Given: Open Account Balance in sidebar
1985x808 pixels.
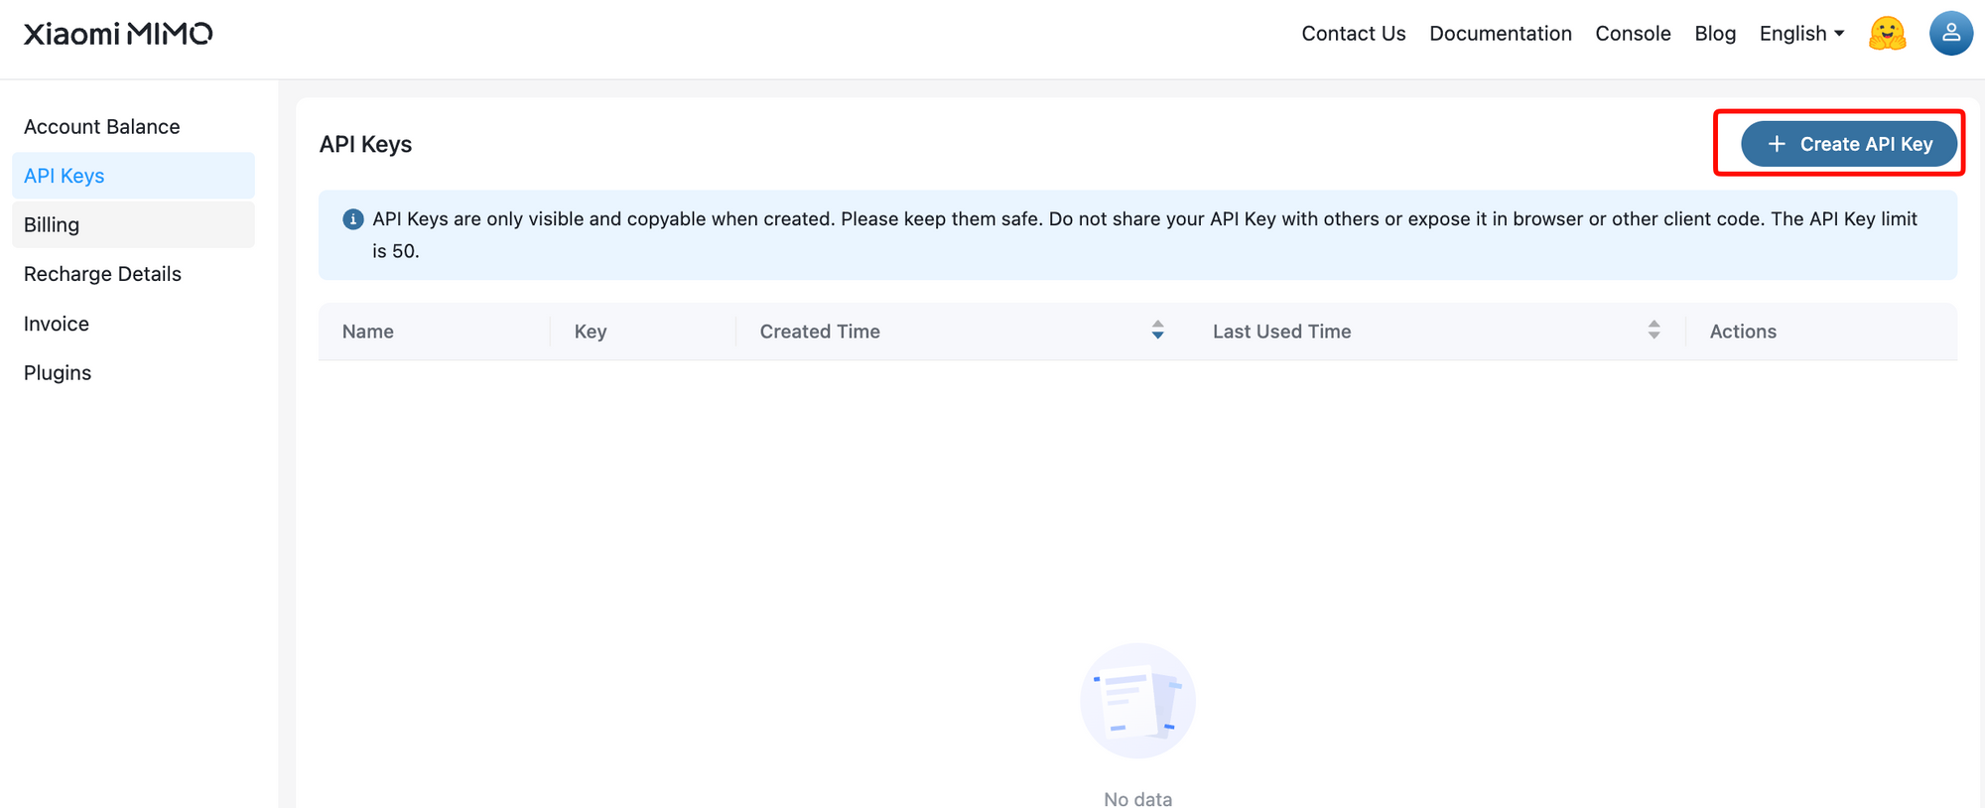Looking at the screenshot, I should pos(133,127).
